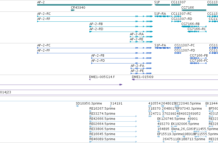Click the RE46089.5prime EST
Viewport: 218px width, 143px height.
pyautogui.click(x=113, y=142)
